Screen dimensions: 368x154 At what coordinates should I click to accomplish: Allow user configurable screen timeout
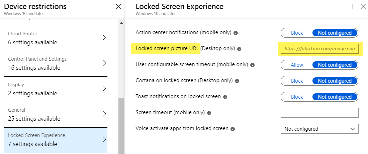[297, 65]
